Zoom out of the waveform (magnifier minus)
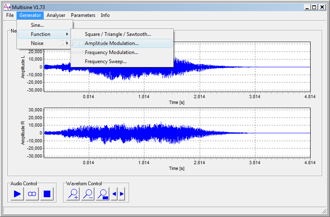The height and width of the screenshot is (217, 330). click(x=88, y=194)
